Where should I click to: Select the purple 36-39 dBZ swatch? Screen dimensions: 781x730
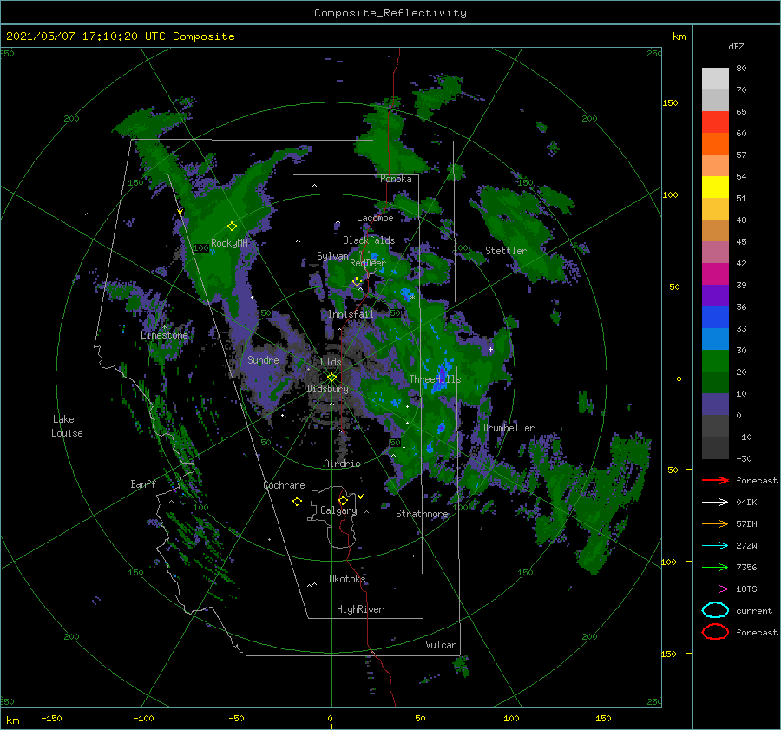[x=715, y=295]
